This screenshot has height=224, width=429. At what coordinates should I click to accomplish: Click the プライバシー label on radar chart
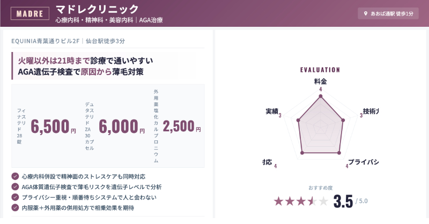[x=364, y=162]
